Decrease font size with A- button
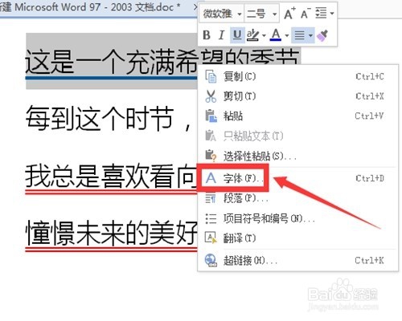 pyautogui.click(x=306, y=14)
